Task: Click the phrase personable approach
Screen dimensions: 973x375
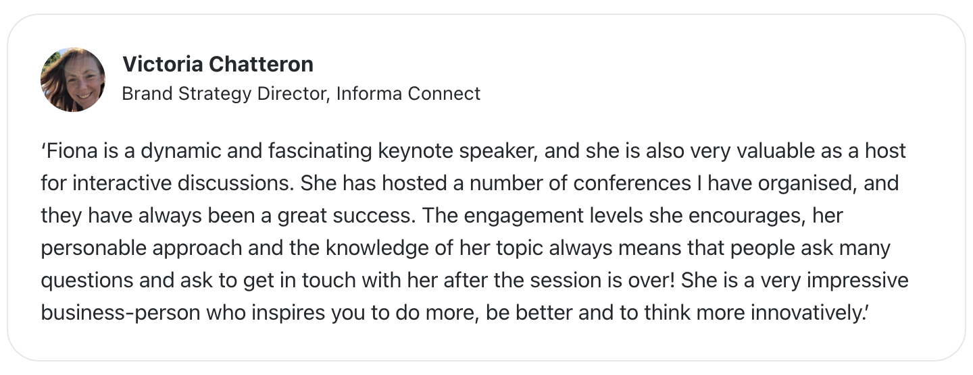Action: click(x=141, y=248)
